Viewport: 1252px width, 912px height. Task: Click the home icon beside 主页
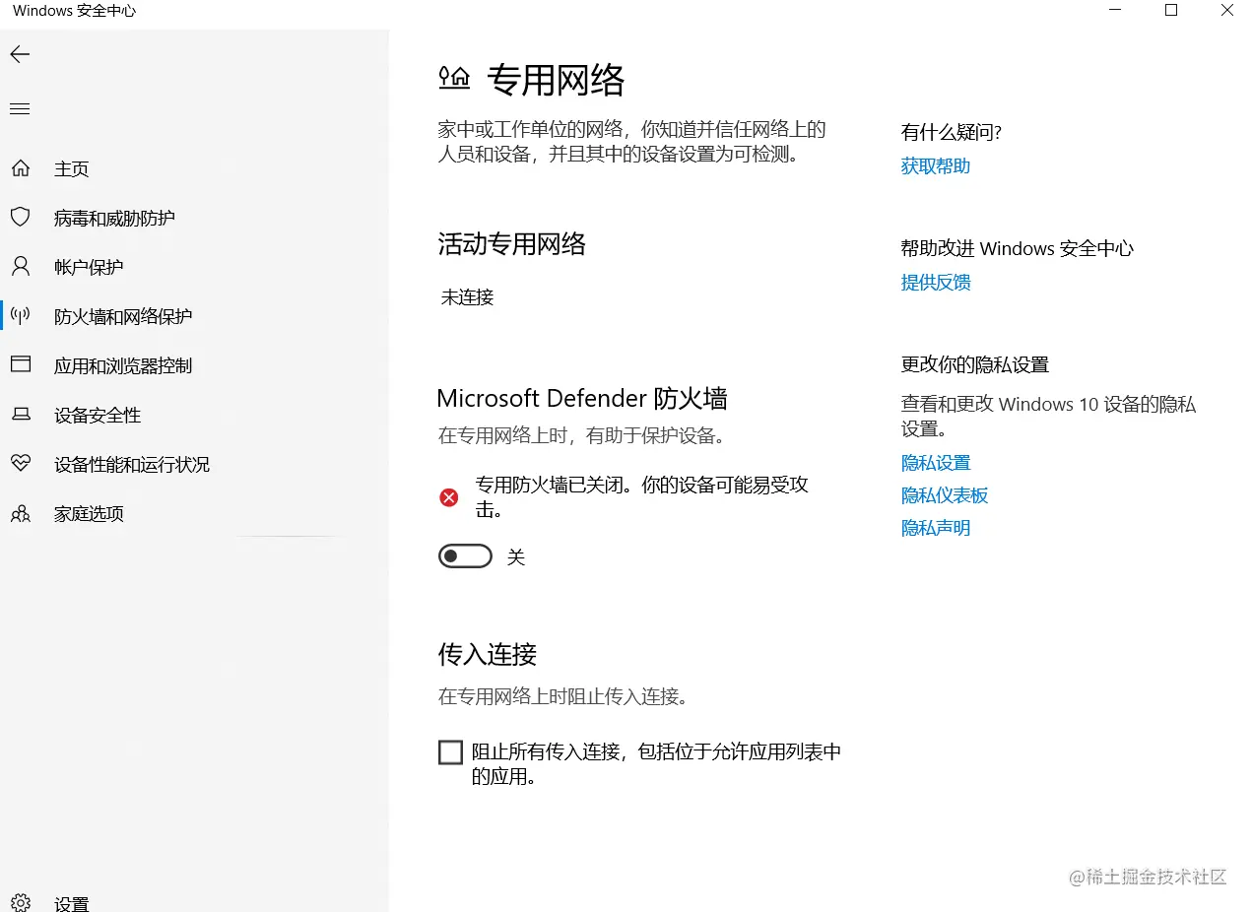pyautogui.click(x=21, y=168)
